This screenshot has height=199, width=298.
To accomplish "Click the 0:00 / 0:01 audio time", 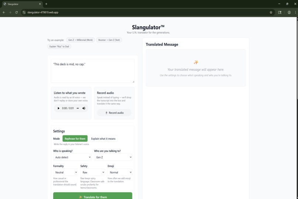I will (x=68, y=108).
